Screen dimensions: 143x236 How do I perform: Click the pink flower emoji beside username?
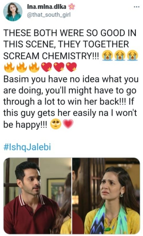pyautogui.click(x=71, y=7)
